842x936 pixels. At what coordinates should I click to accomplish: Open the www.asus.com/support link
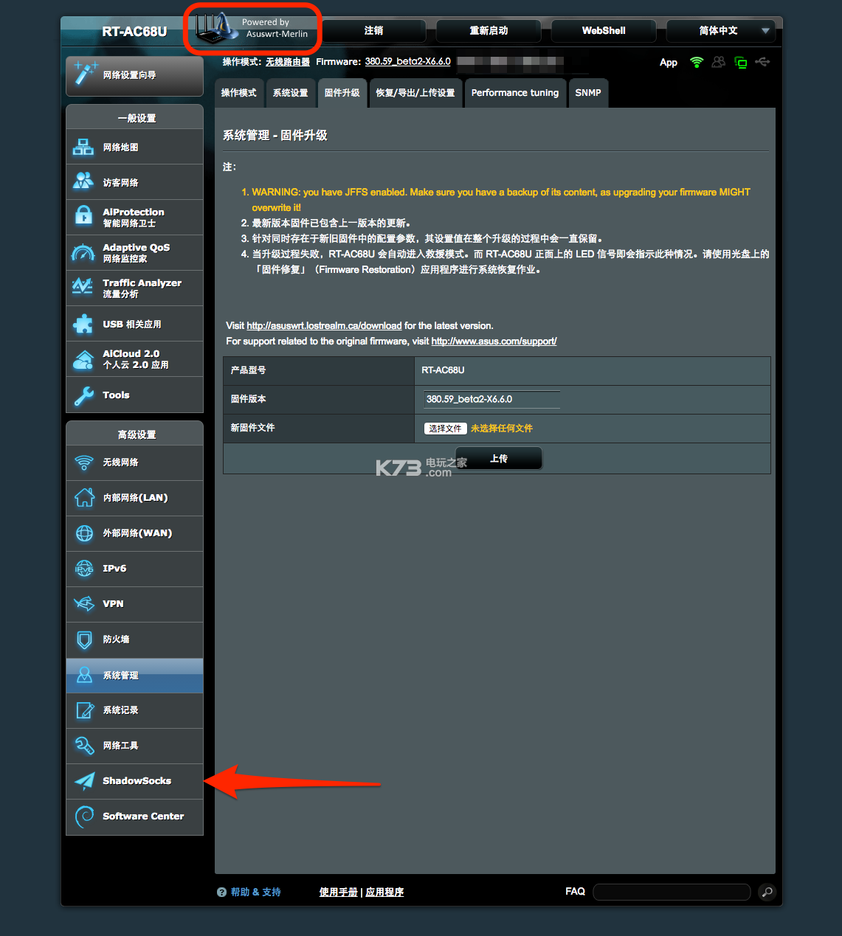pos(494,342)
